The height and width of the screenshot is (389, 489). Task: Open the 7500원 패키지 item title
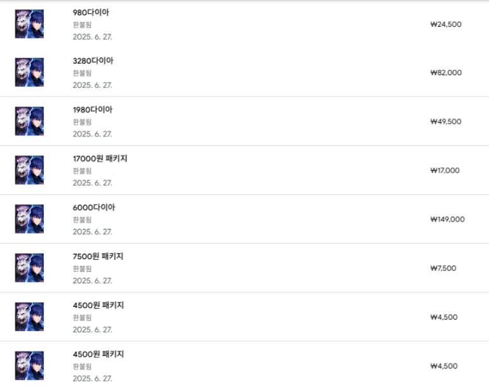(x=98, y=257)
